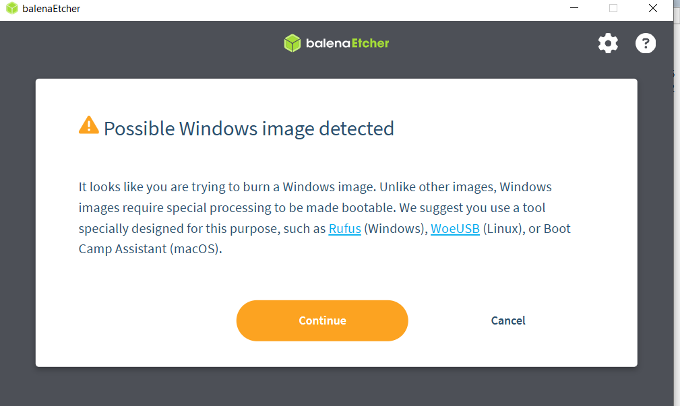Maximize the balenaEtcher window

[x=613, y=9]
